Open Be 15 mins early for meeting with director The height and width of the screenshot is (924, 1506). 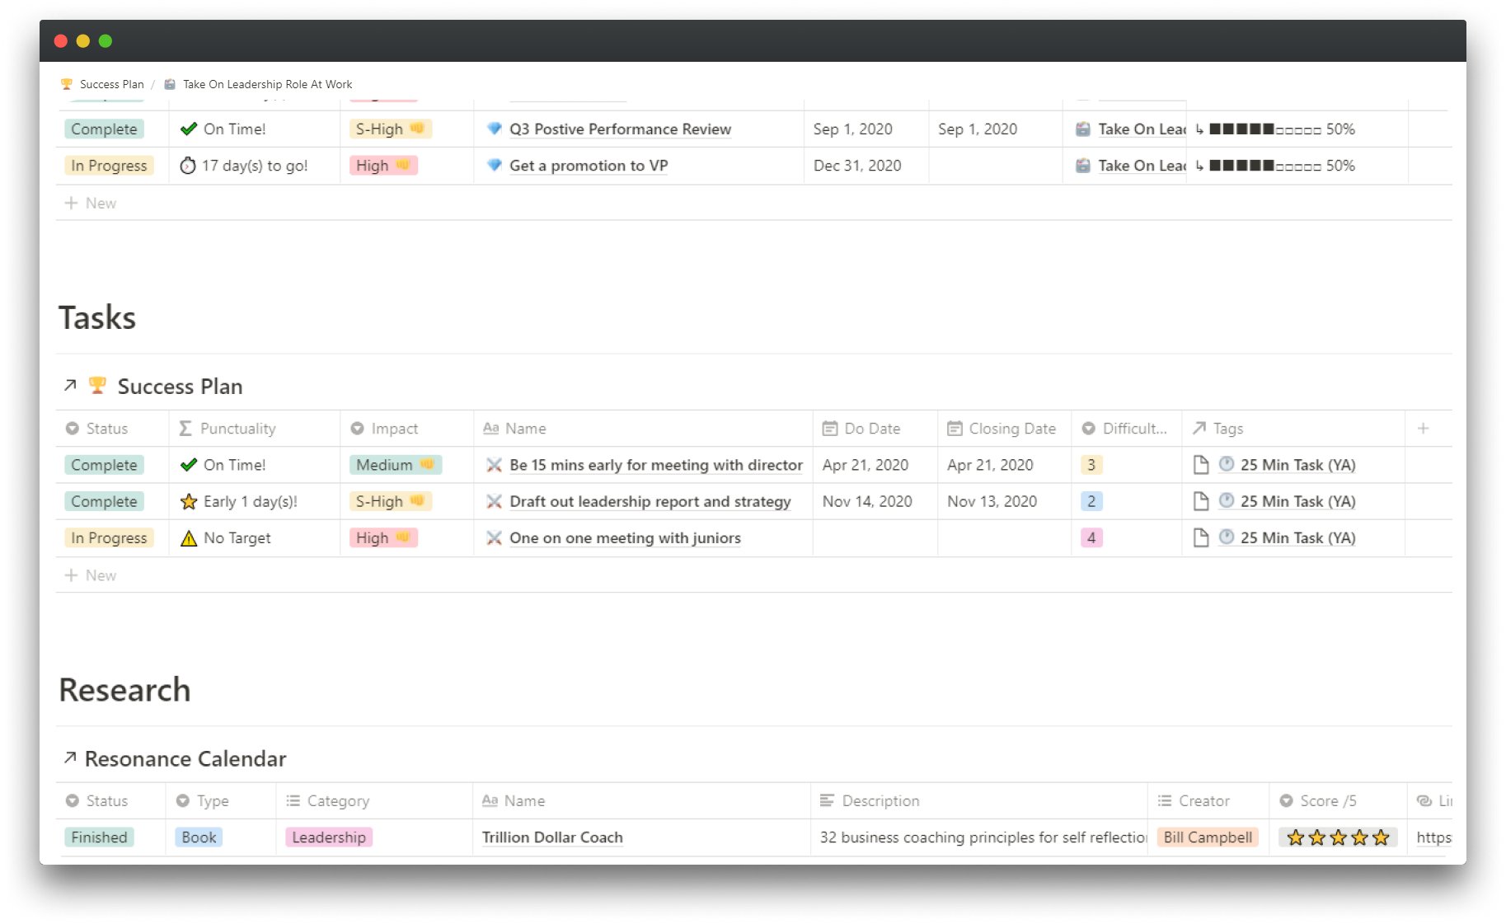click(656, 465)
